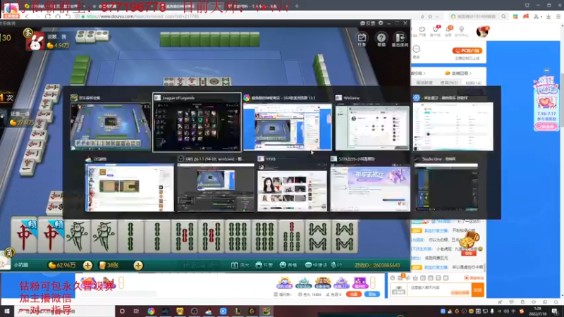Click 开播 start streaming icon on Douyu
This screenshot has height=317, width=564.
(x=422, y=31)
